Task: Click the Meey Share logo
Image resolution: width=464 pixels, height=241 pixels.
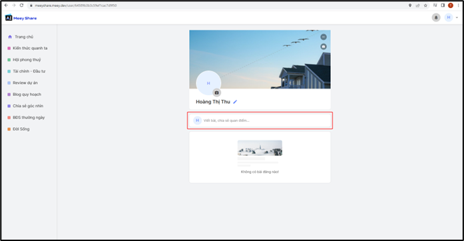Action: point(21,18)
